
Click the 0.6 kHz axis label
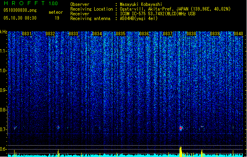(3, 149)
